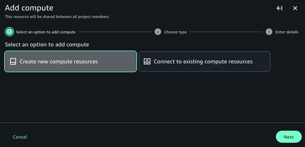Click the download-tray icon for existing compute

pos(147,61)
